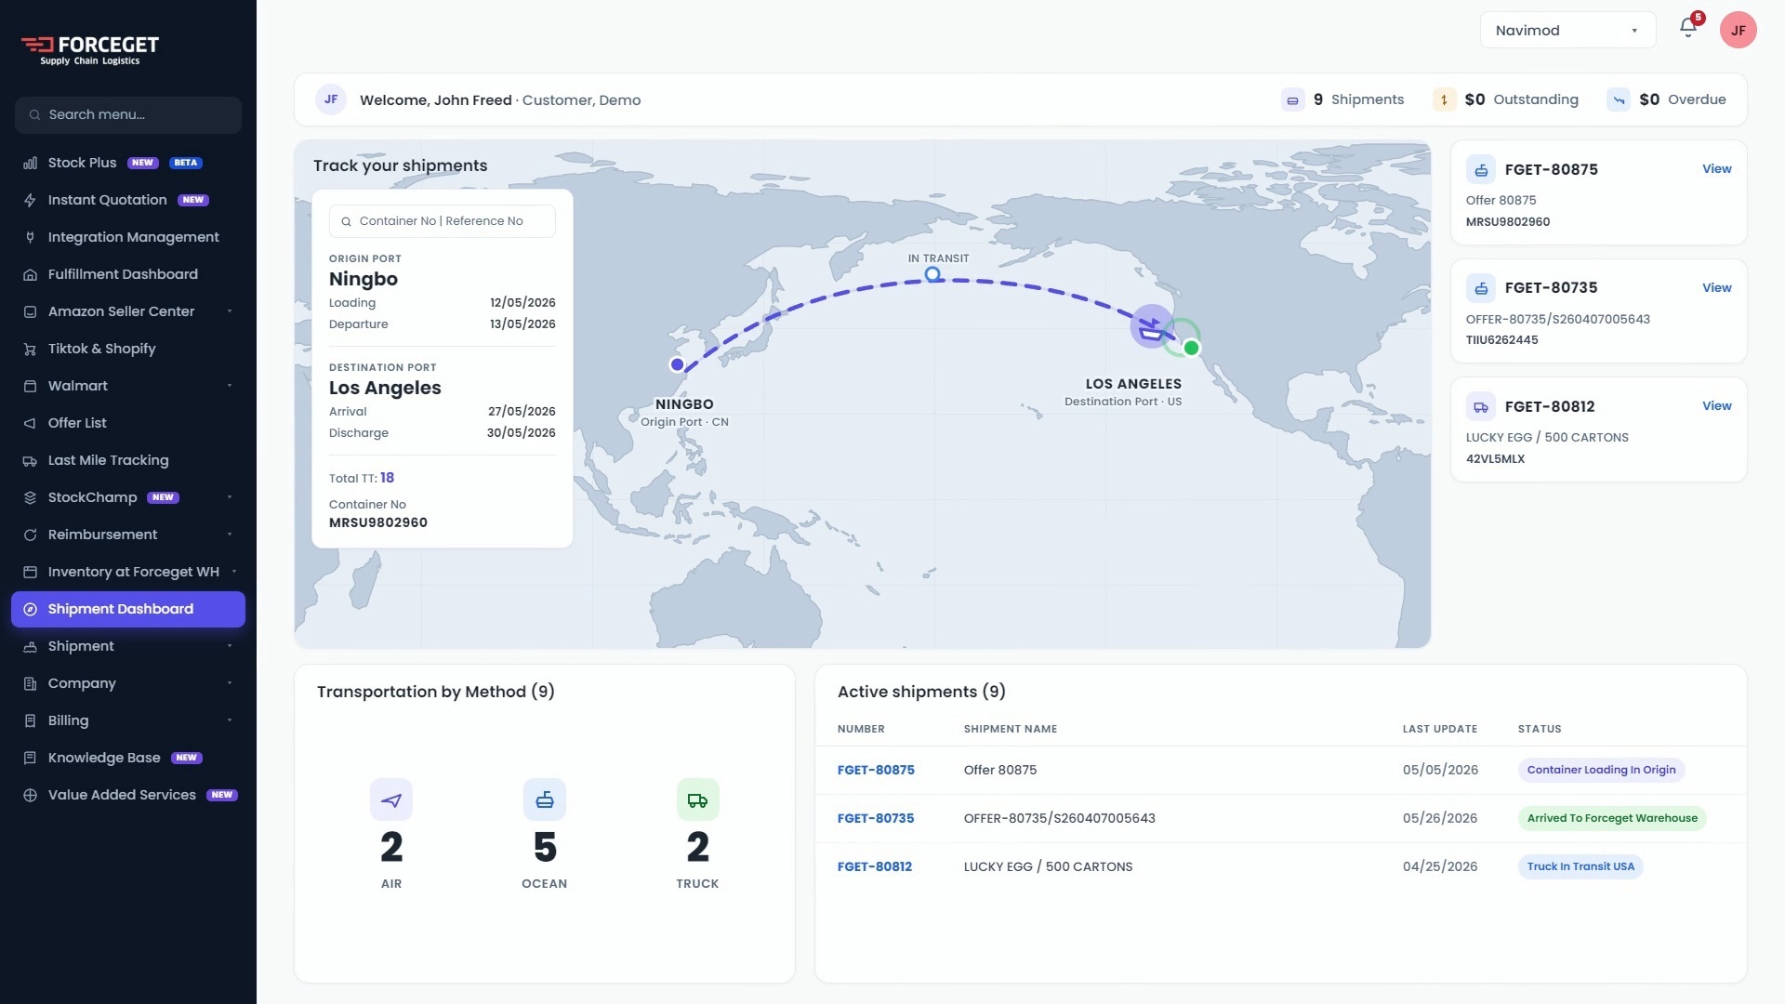
Task: Select the Ocean transport method icon
Action: (x=545, y=799)
